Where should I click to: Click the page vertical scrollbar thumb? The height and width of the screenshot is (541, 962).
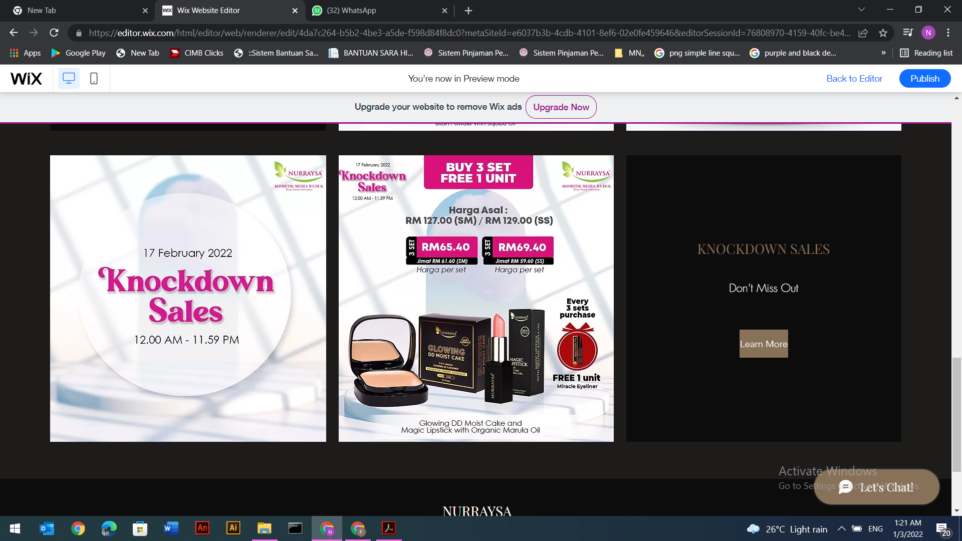(956, 415)
